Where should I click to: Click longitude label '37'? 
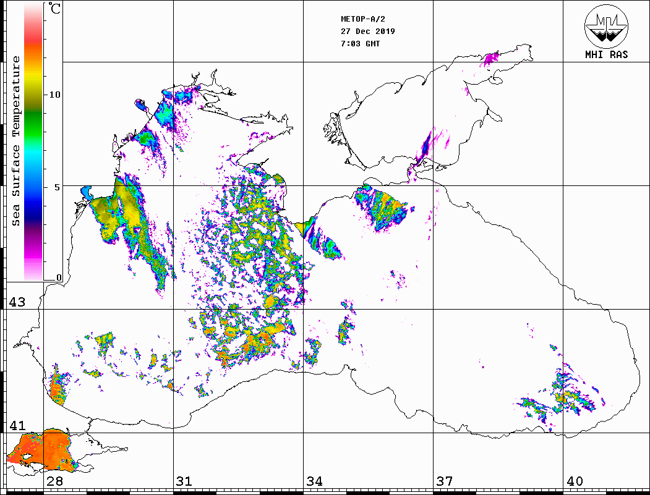445,481
